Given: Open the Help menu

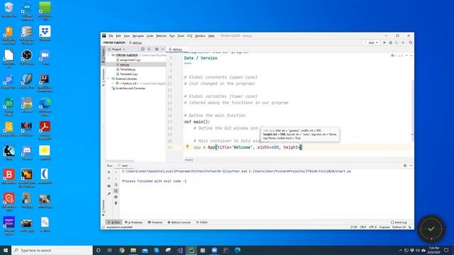Looking at the screenshot, I should coord(211,36).
